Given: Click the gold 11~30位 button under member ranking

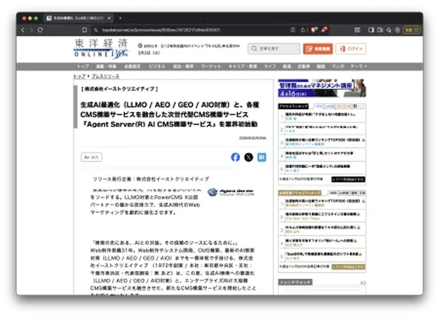Looking at the screenshot, I should point(348,266).
